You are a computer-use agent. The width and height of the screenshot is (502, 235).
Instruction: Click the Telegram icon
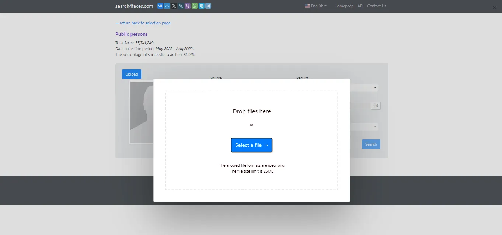(x=208, y=6)
